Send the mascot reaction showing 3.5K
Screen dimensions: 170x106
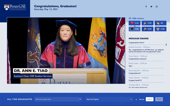coord(148,29)
